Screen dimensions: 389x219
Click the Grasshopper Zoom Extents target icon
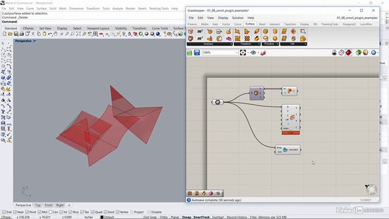click(x=243, y=52)
